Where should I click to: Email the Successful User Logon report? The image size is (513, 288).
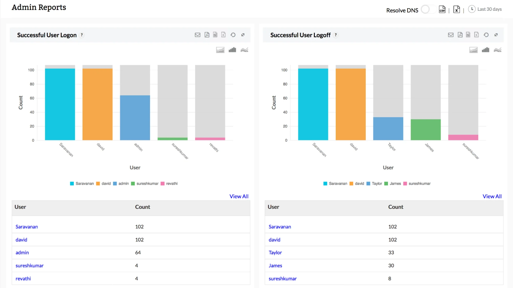[x=198, y=35]
